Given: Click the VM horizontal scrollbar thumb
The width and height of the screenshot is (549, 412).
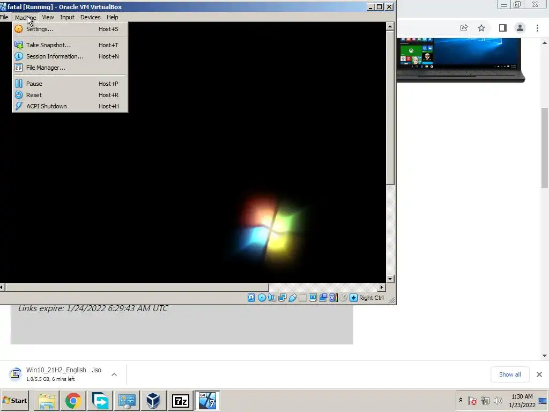Looking at the screenshot, I should point(137,288).
